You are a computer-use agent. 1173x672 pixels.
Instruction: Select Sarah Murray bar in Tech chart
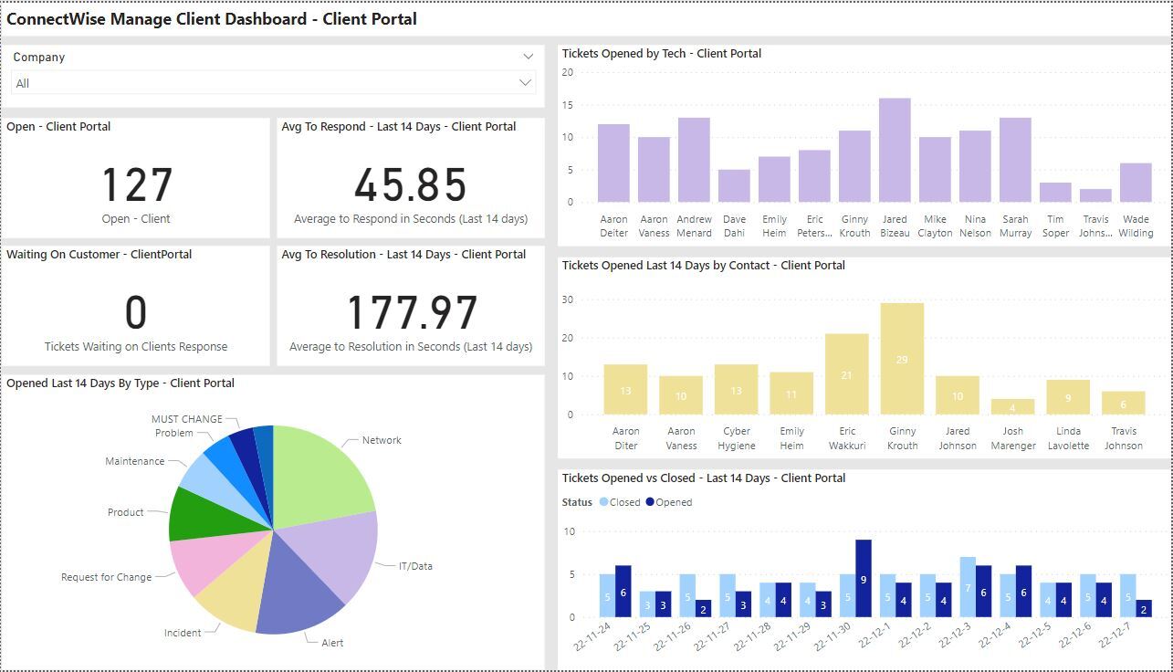click(1015, 160)
